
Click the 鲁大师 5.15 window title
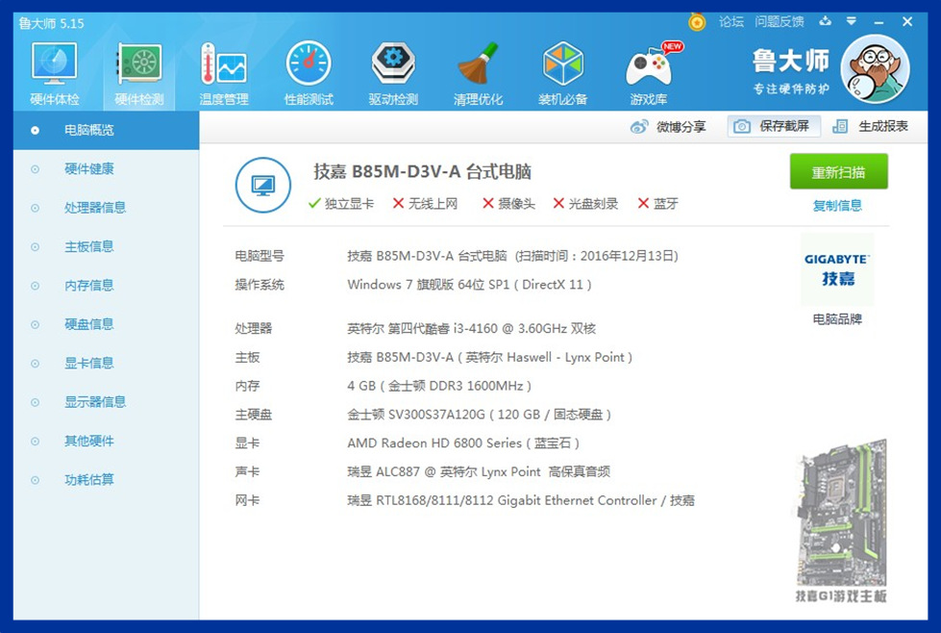(x=52, y=23)
